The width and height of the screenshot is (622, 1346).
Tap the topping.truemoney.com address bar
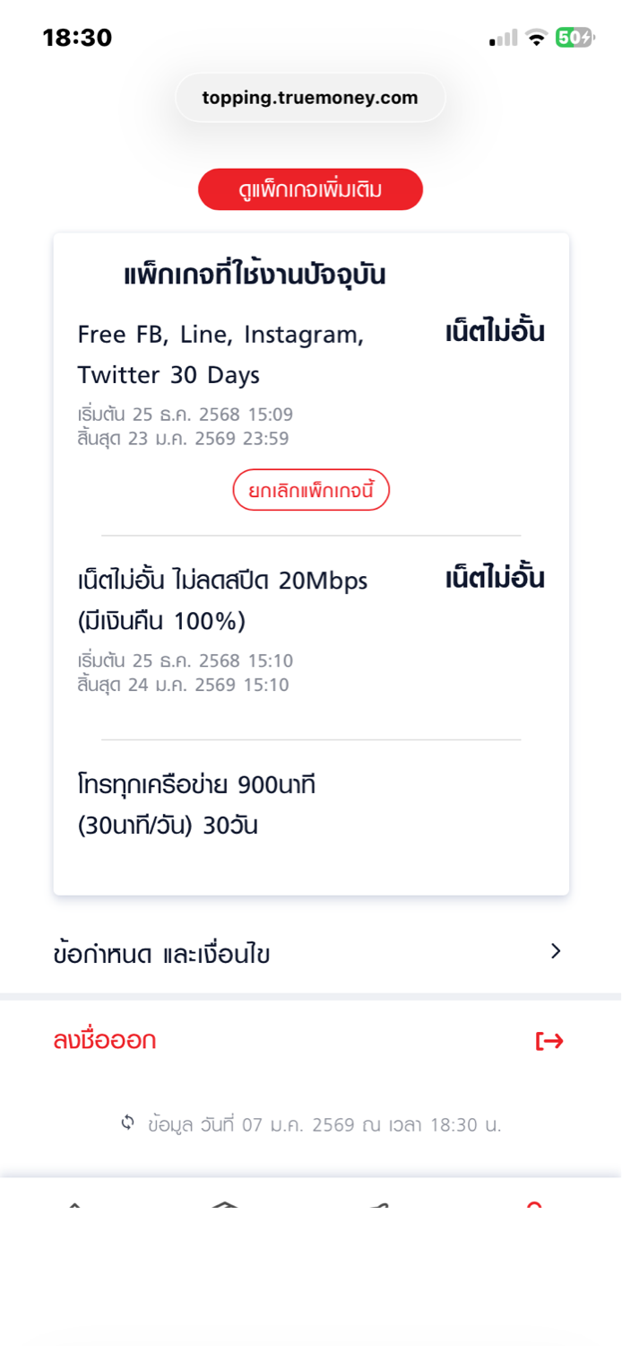[x=310, y=98]
